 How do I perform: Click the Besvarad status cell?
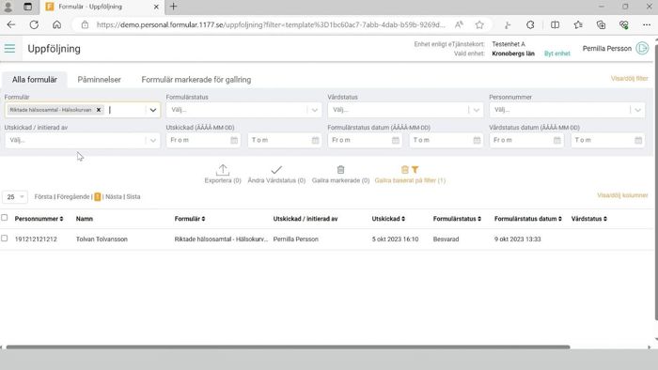click(x=446, y=239)
